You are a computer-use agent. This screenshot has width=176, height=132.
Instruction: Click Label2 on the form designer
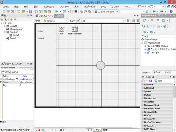tap(41, 38)
